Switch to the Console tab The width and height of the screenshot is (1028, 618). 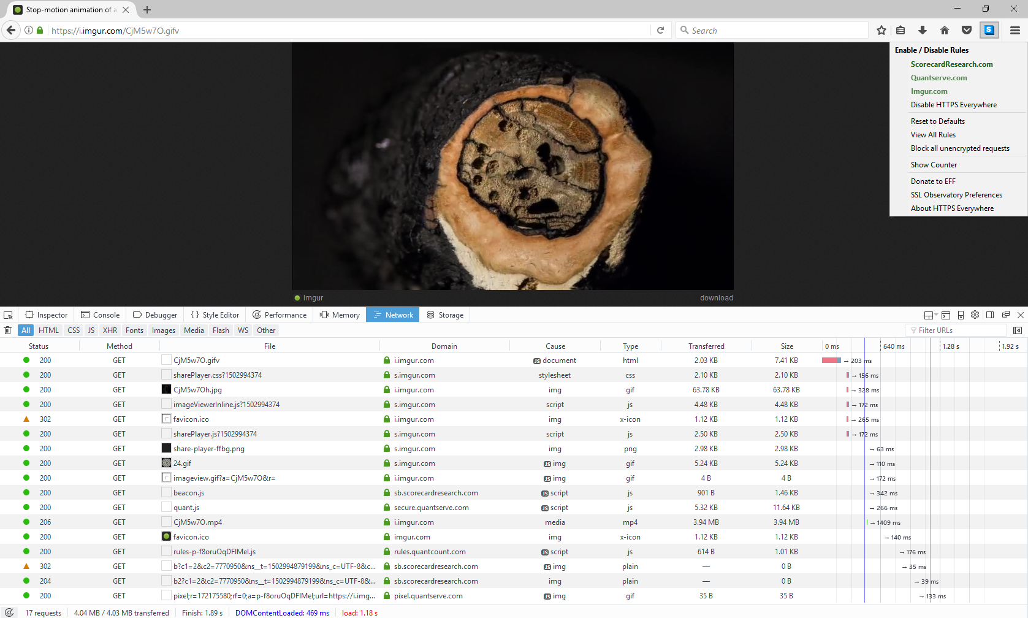(101, 315)
